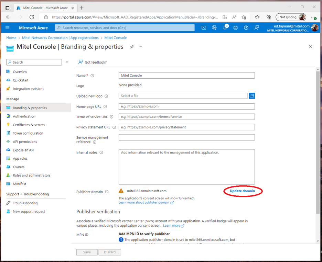This screenshot has height=262, width=322.
Task: Show info tooltip for Publisher domain
Action: pos(107,192)
